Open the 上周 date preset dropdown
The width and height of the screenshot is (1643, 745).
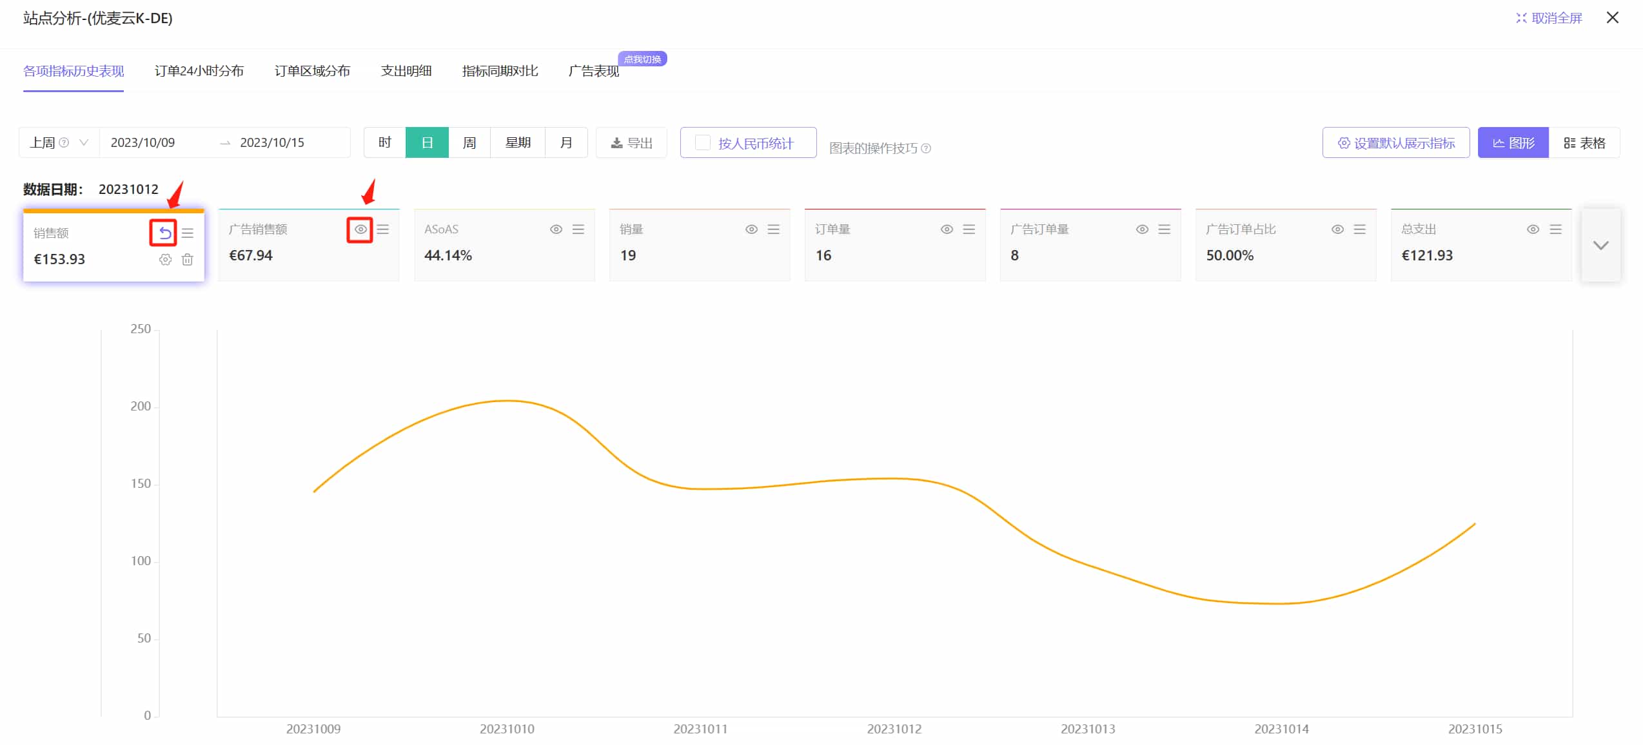point(59,142)
